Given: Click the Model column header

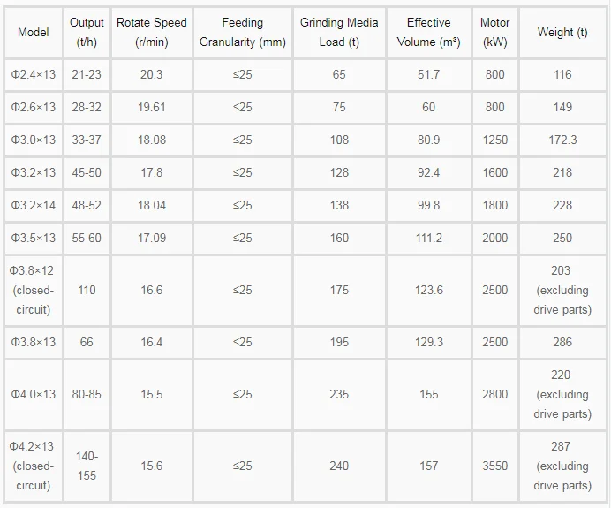Looking at the screenshot, I should point(34,32).
